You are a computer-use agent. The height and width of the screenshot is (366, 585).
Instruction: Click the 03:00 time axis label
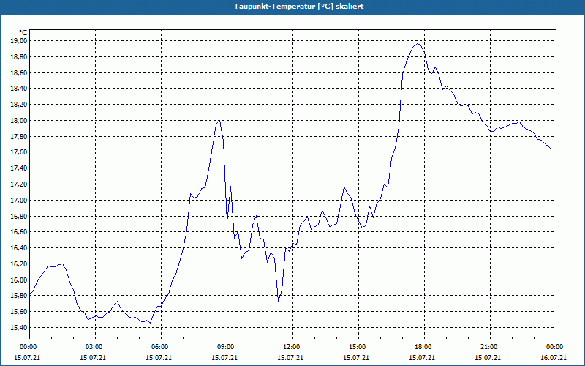click(x=96, y=347)
